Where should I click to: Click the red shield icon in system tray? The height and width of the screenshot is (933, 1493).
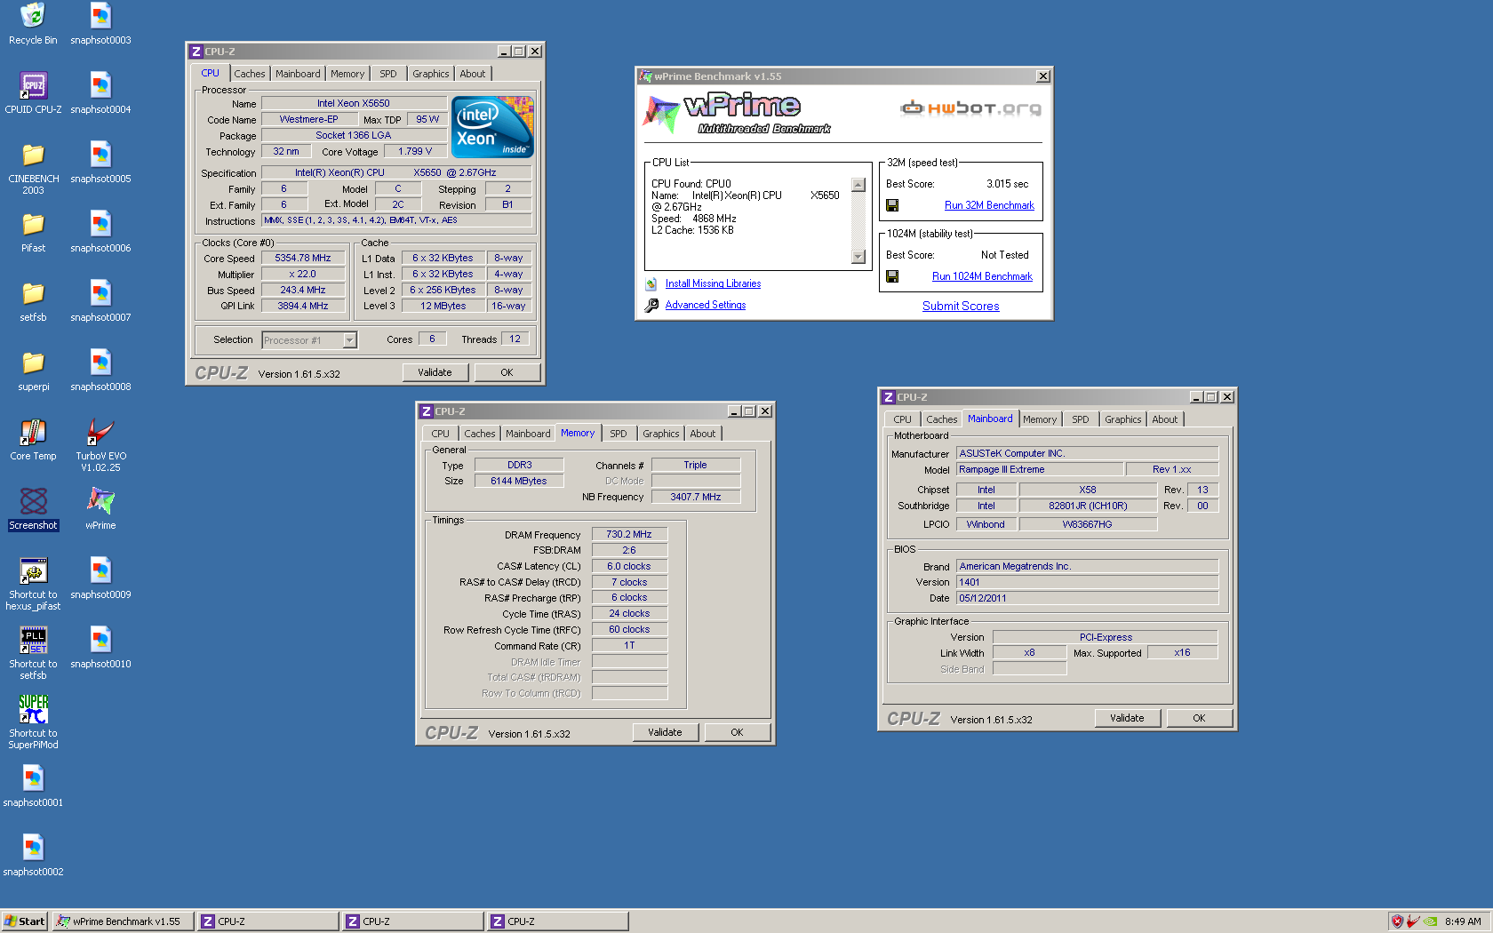click(x=1397, y=921)
